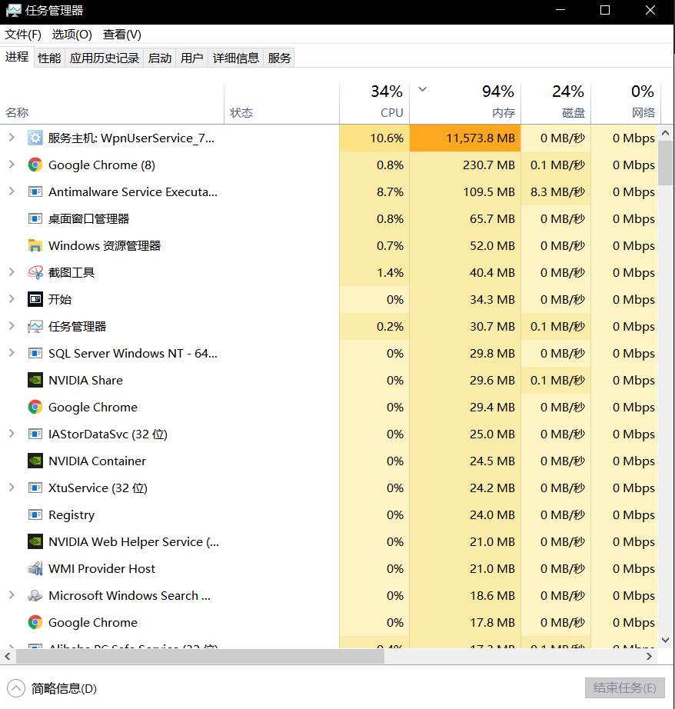This screenshot has width=675, height=709.
Task: Click the horizontal scrollbar left arrow
Action: tap(7, 656)
